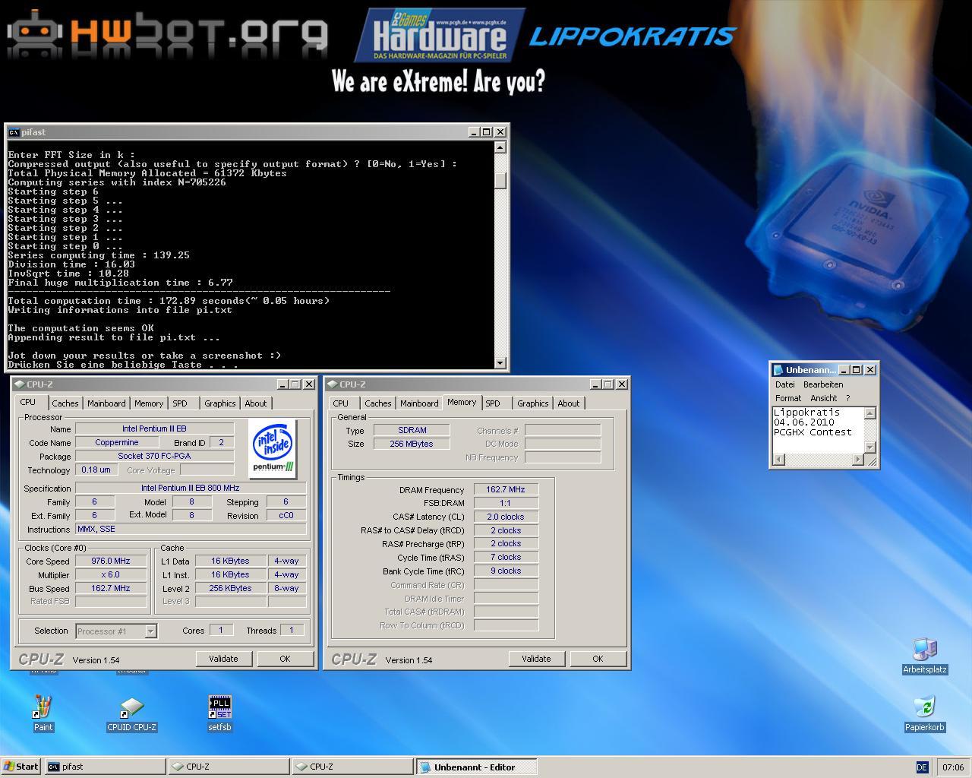Open the Start menu

pyautogui.click(x=21, y=767)
